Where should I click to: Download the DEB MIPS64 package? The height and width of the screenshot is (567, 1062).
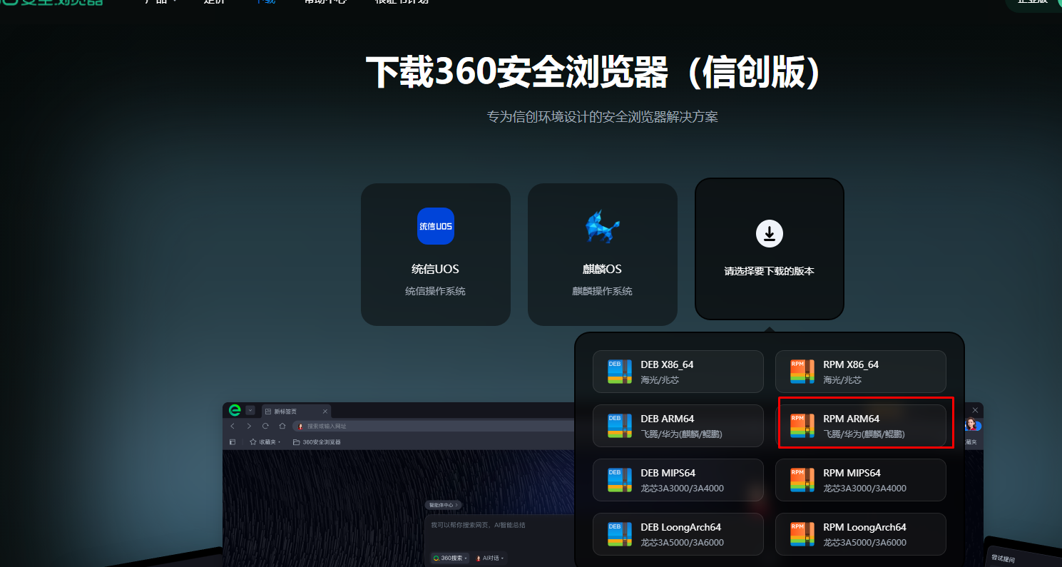click(x=678, y=480)
